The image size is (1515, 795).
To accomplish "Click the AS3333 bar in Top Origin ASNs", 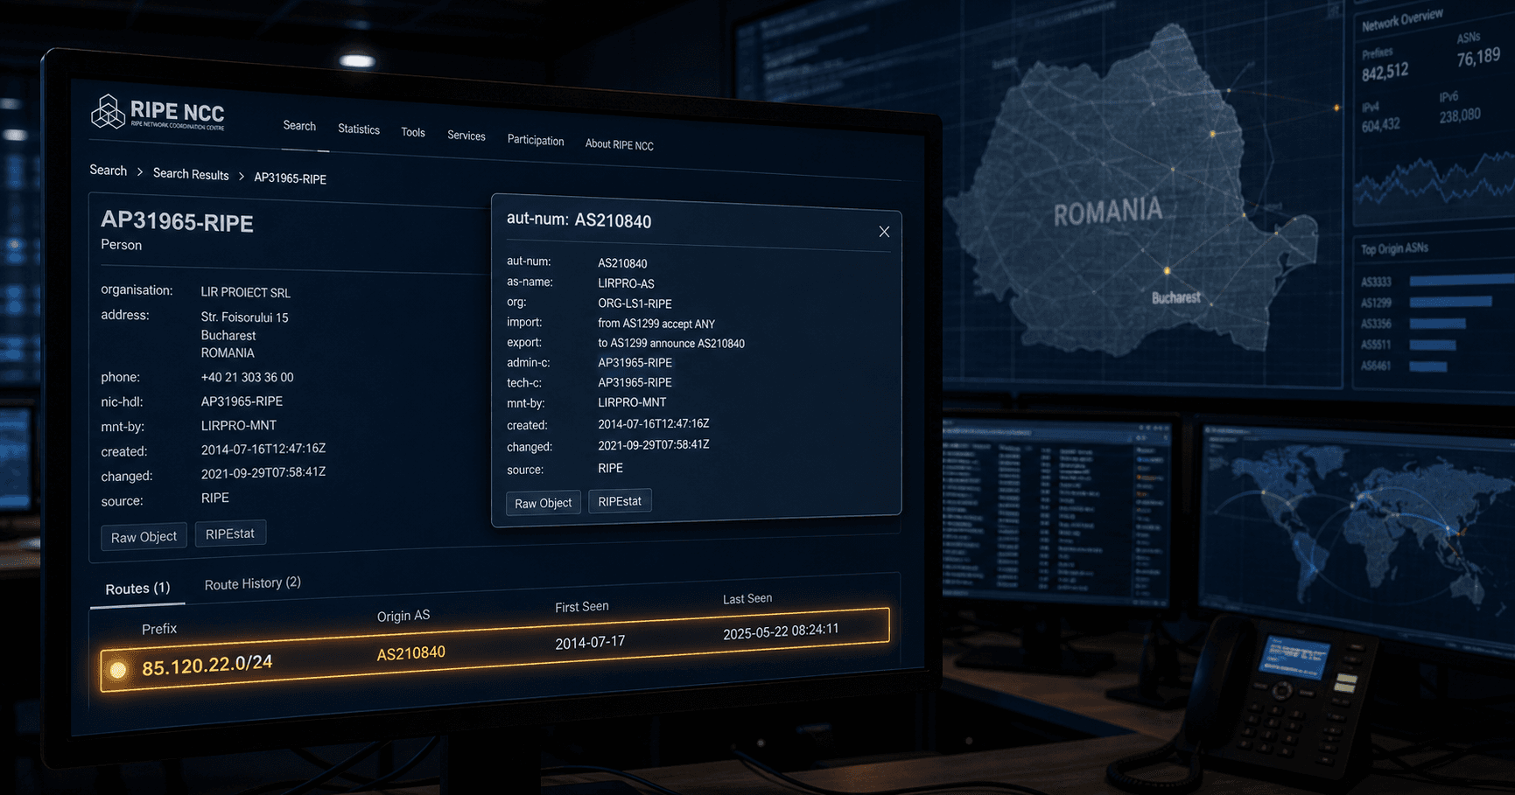I will point(1462,280).
